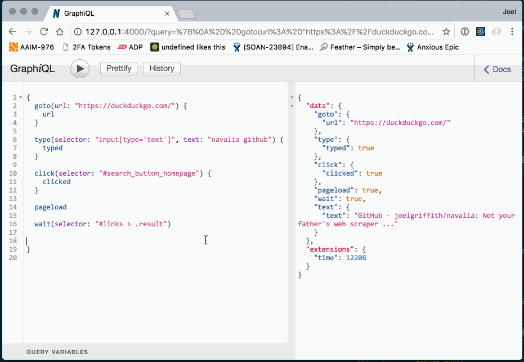Click the GitHub - joelgriffith/navalia result text

tap(406, 220)
